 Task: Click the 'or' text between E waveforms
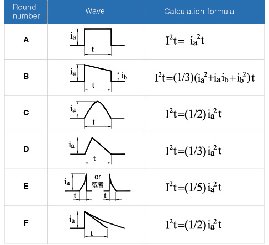coord(98,177)
